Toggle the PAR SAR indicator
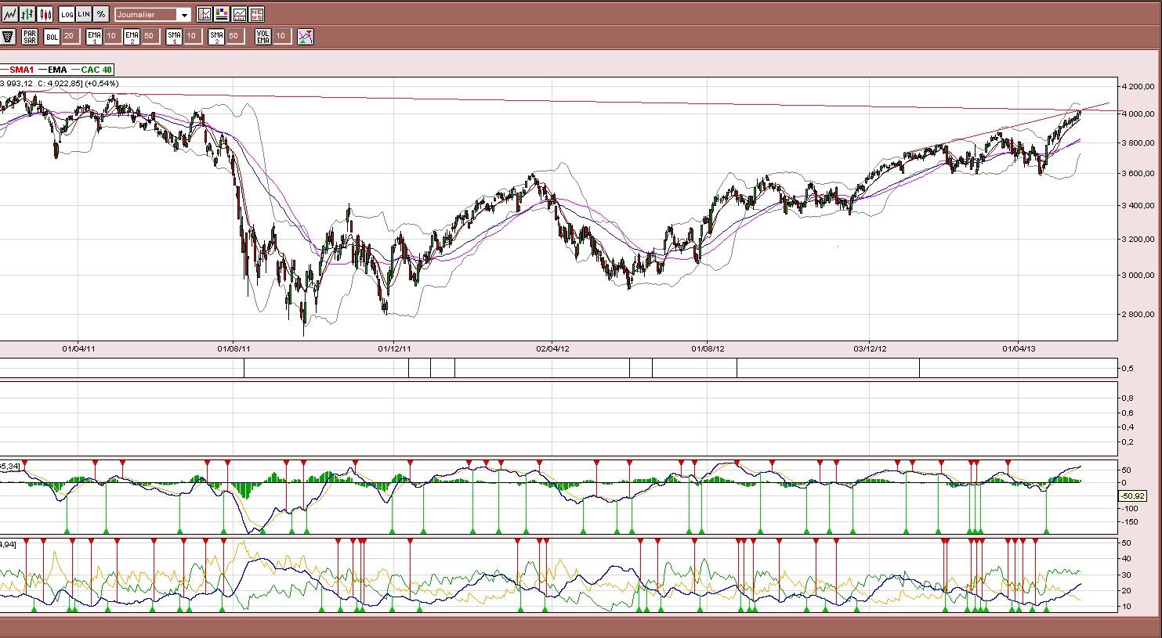The image size is (1162, 638). coord(30,37)
